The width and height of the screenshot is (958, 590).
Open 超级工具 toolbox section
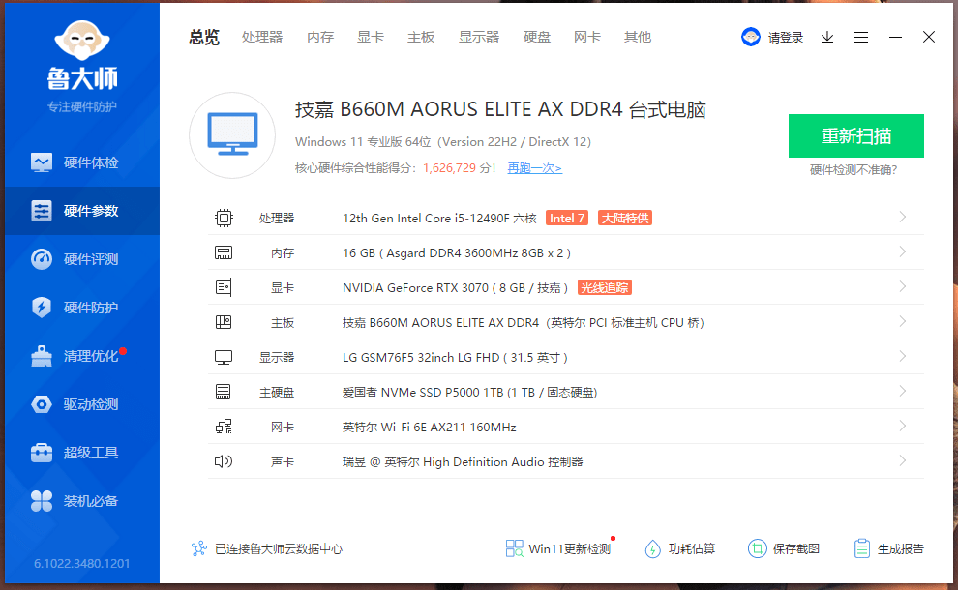click(x=79, y=453)
